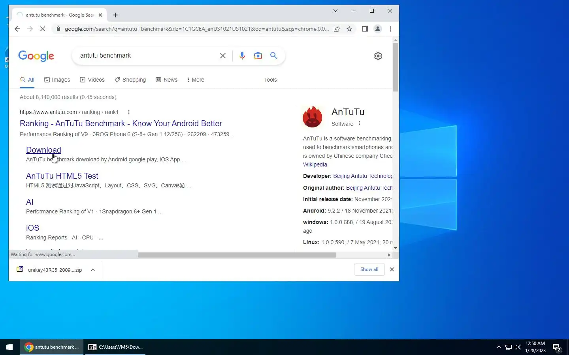Click the vertical scrollbar thumb

[x=396, y=67]
